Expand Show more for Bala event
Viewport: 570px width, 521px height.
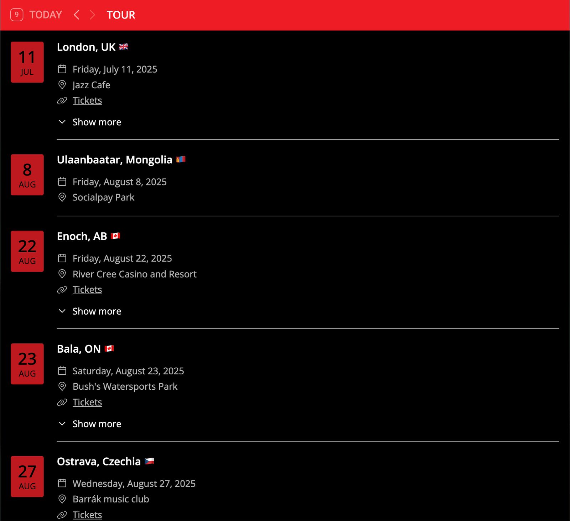coord(97,424)
